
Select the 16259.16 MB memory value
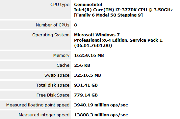[89, 56]
